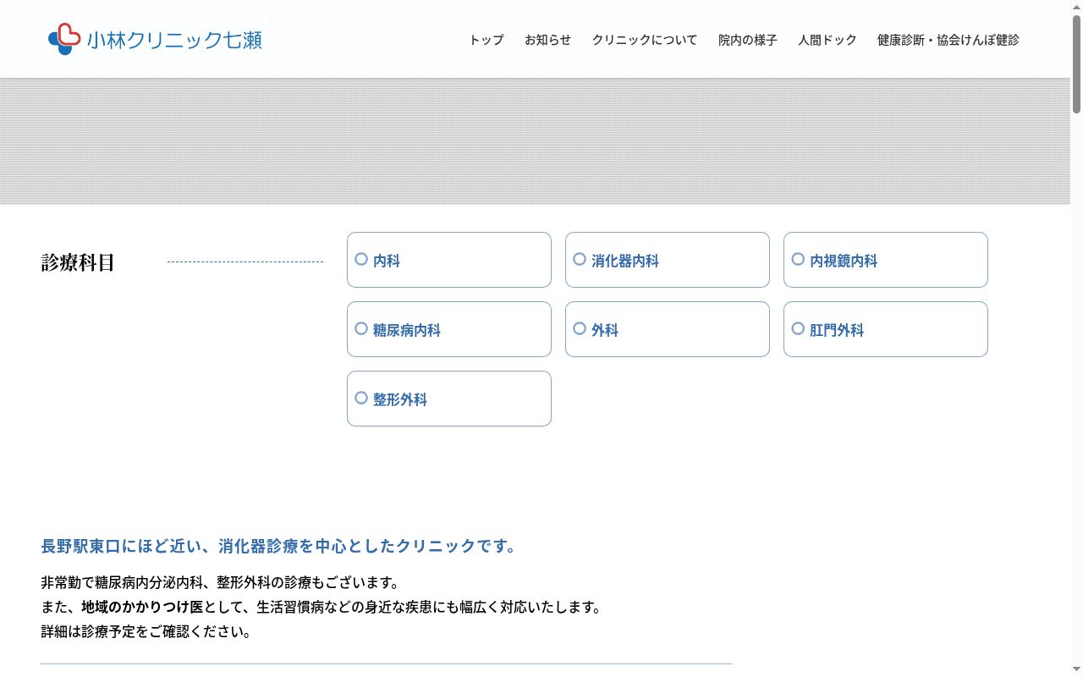Click the circle icon beside 肛門外科
Viewport: 1083px width, 677px height.
tap(798, 328)
